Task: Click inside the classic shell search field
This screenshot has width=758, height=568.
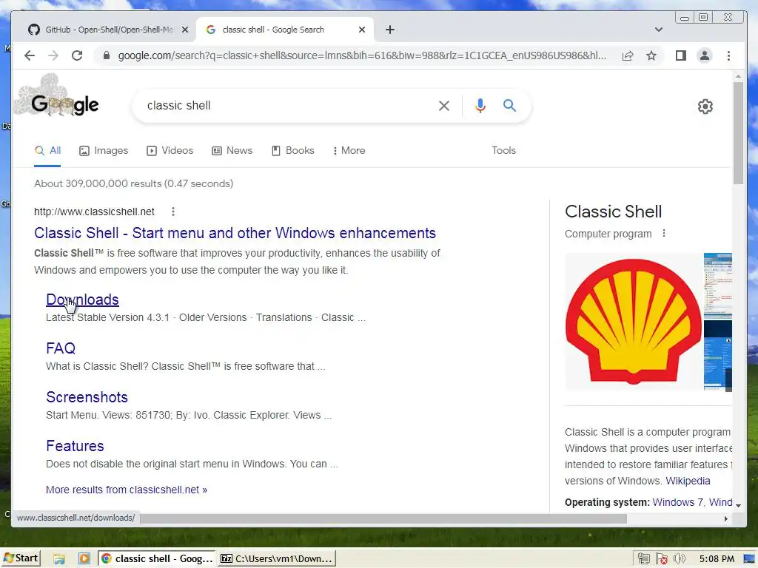Action: 285,106
